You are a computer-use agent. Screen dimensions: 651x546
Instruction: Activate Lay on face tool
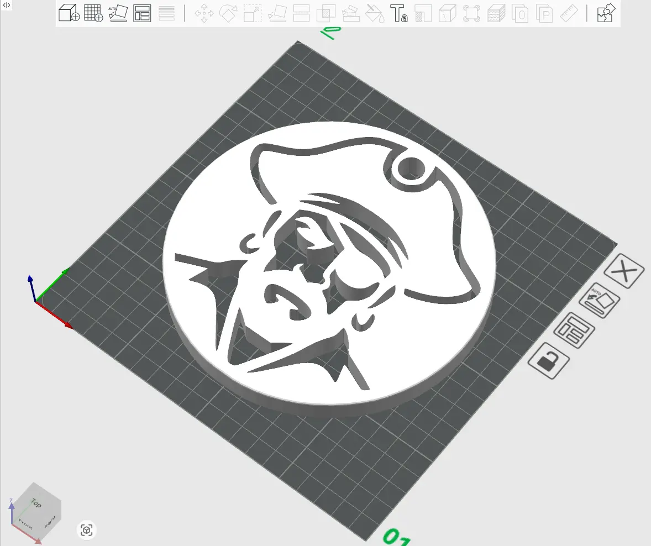click(277, 13)
